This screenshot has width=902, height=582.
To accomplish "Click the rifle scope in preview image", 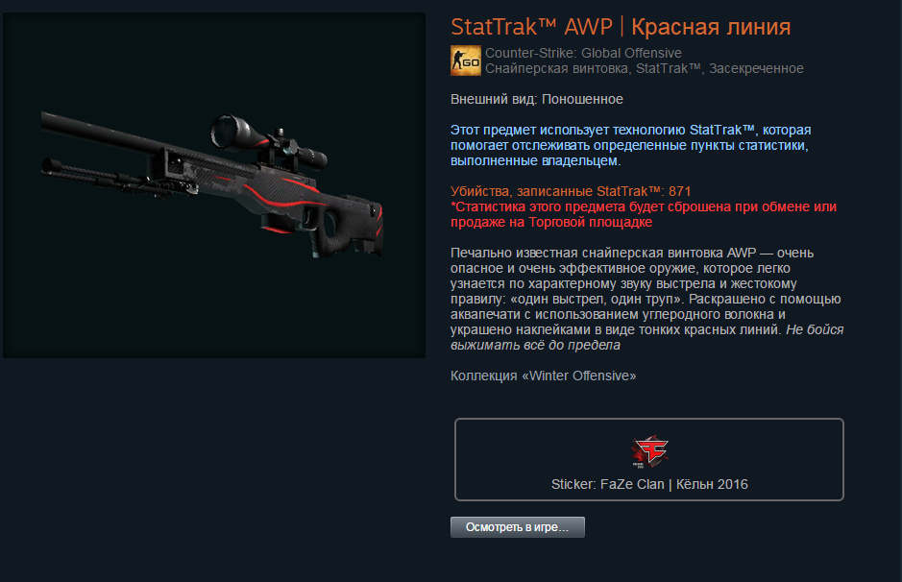I will tap(268, 141).
